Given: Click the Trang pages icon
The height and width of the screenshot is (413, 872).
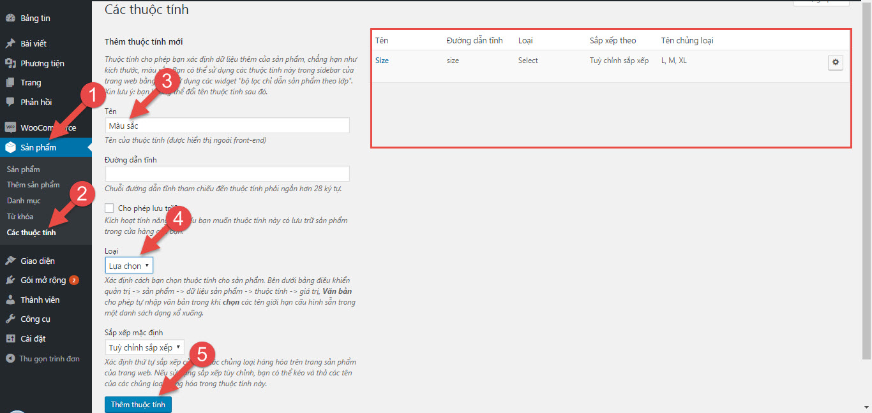Looking at the screenshot, I should coord(10,83).
